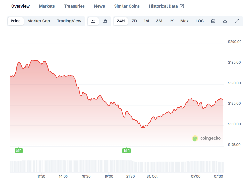Enable LOG scale on chart
This screenshot has width=245, height=185.
(200, 21)
